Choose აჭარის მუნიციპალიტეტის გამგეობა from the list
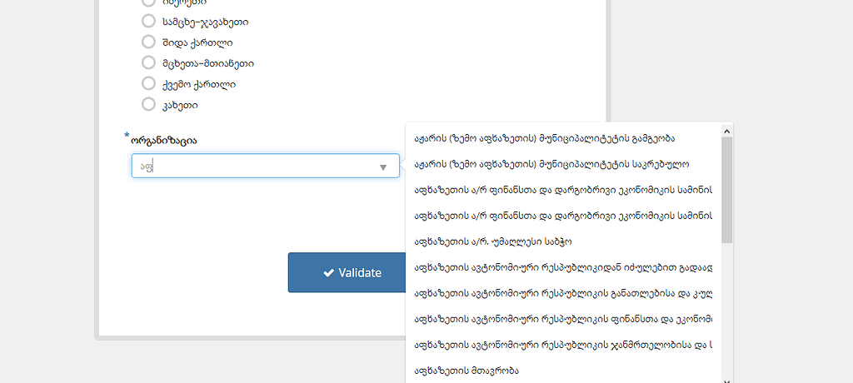The height and width of the screenshot is (383, 853). pos(544,138)
